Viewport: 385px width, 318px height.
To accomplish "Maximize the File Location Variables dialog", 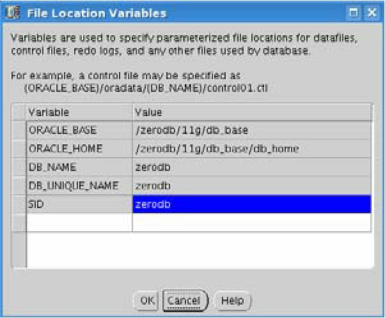I will [x=353, y=13].
